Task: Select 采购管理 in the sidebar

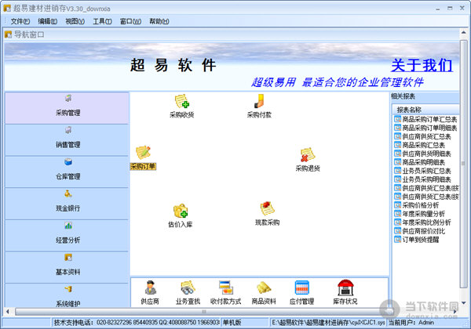Action: (68, 108)
